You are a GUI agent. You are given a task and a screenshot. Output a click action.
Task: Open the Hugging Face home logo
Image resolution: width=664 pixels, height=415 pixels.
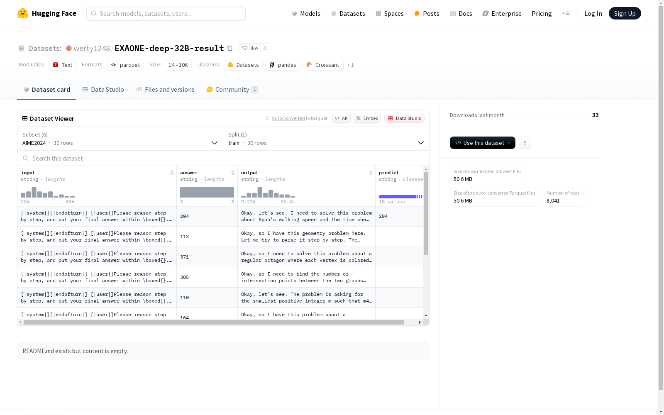click(x=47, y=13)
